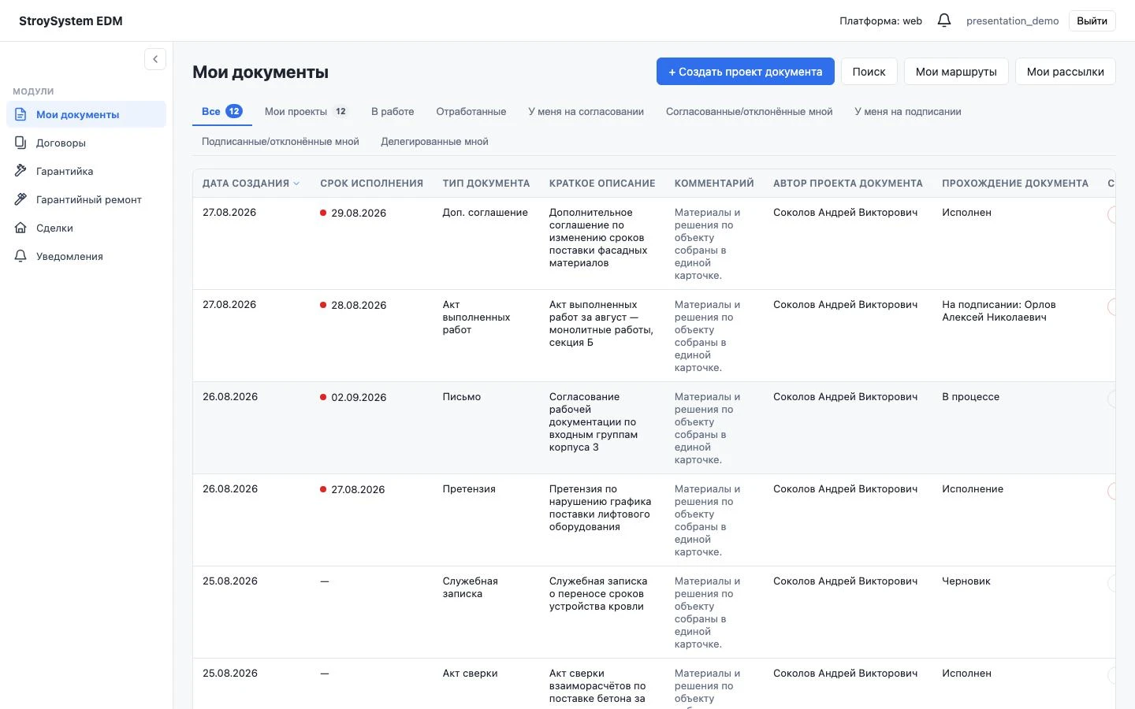Click description about лифтового оборудования
This screenshot has height=709, width=1135.
600,508
